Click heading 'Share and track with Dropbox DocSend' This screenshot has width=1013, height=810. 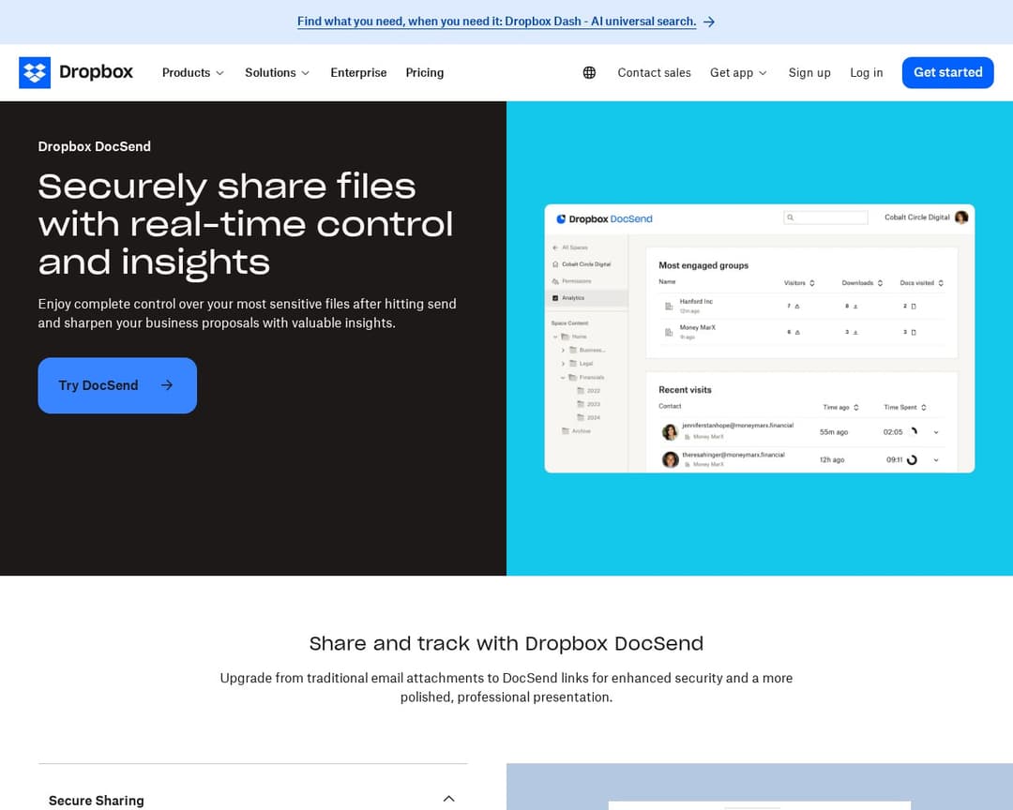(506, 643)
